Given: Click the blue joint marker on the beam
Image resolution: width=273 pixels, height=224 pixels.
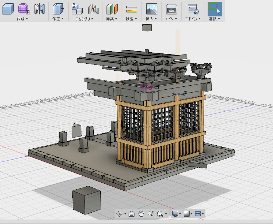Looking at the screenshot, I should coord(179,94).
